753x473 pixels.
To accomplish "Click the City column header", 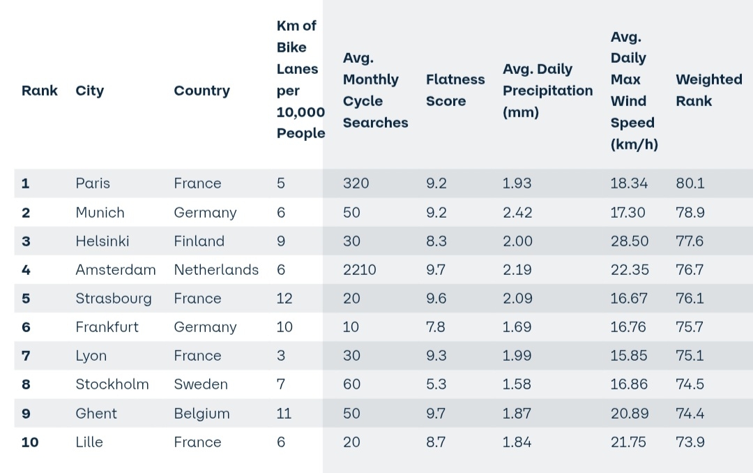I will [89, 91].
